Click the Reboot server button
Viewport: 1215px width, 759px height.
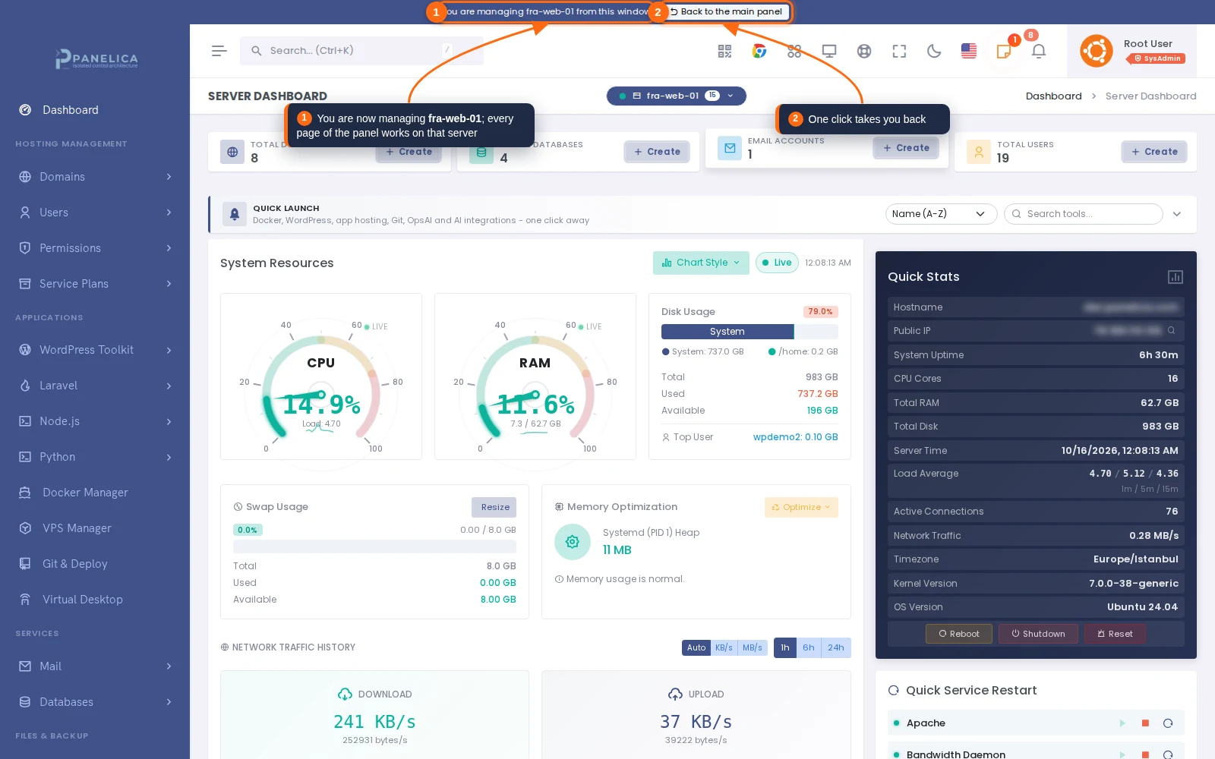959,634
